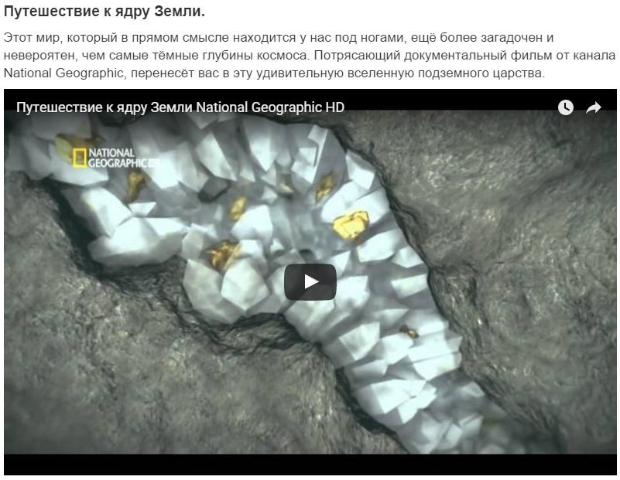This screenshot has width=620, height=480.
Task: Open the Share arrow icon
Action: click(x=594, y=107)
